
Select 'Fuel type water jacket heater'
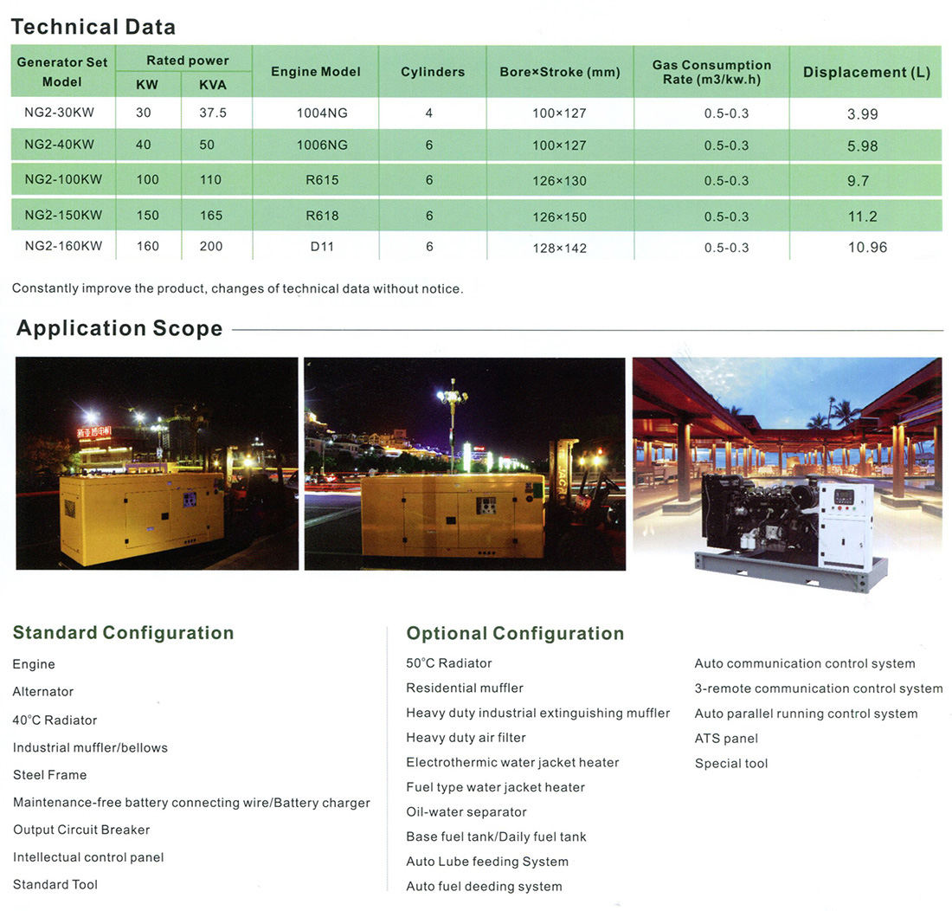click(495, 788)
